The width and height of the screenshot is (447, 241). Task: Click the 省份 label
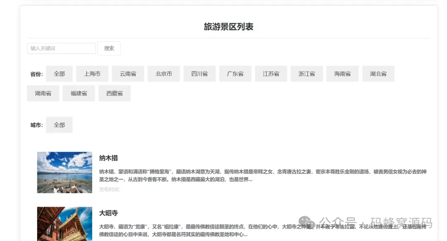coord(36,74)
